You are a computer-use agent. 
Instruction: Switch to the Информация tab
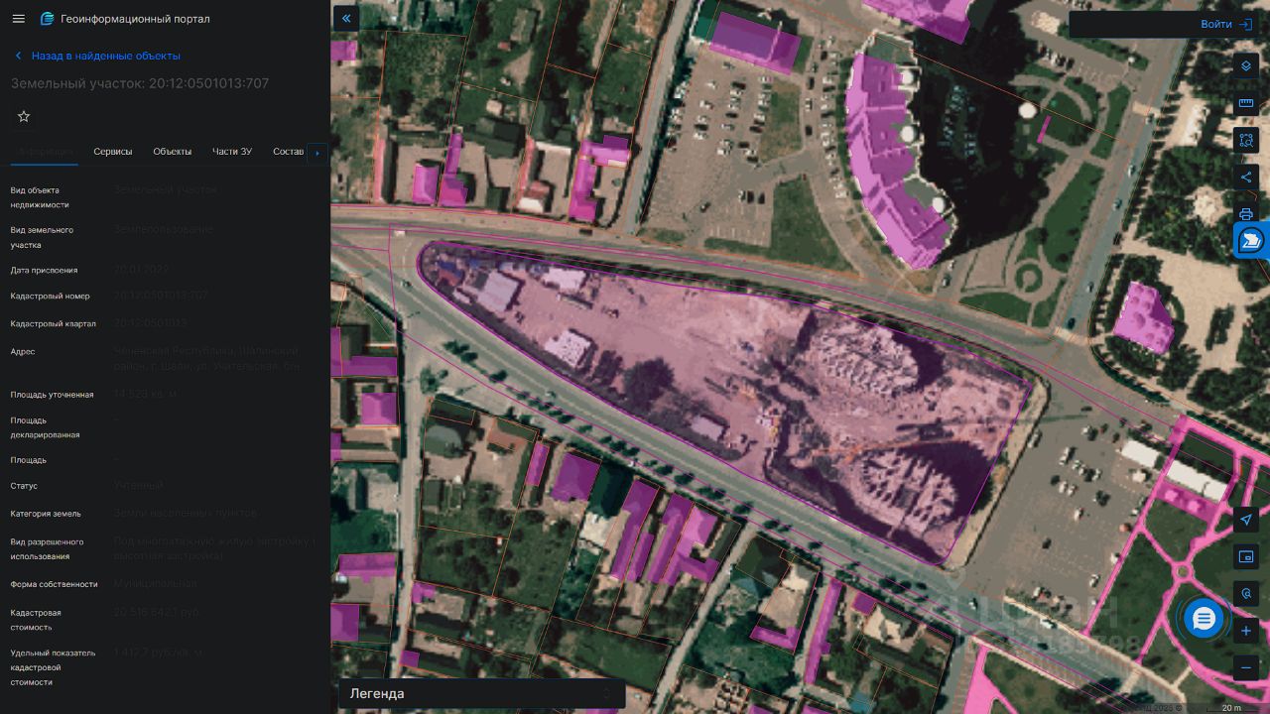pyautogui.click(x=45, y=152)
